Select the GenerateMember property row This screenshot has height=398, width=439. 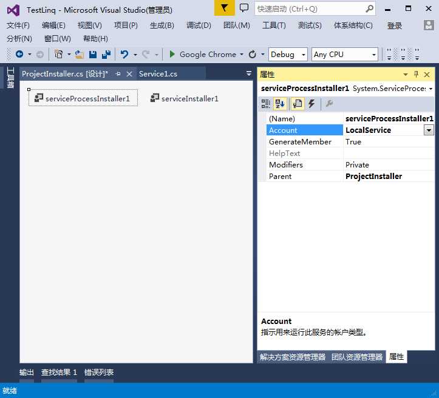(x=350, y=142)
